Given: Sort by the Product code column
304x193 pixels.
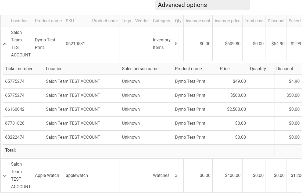Looking at the screenshot, I should [x=105, y=21].
